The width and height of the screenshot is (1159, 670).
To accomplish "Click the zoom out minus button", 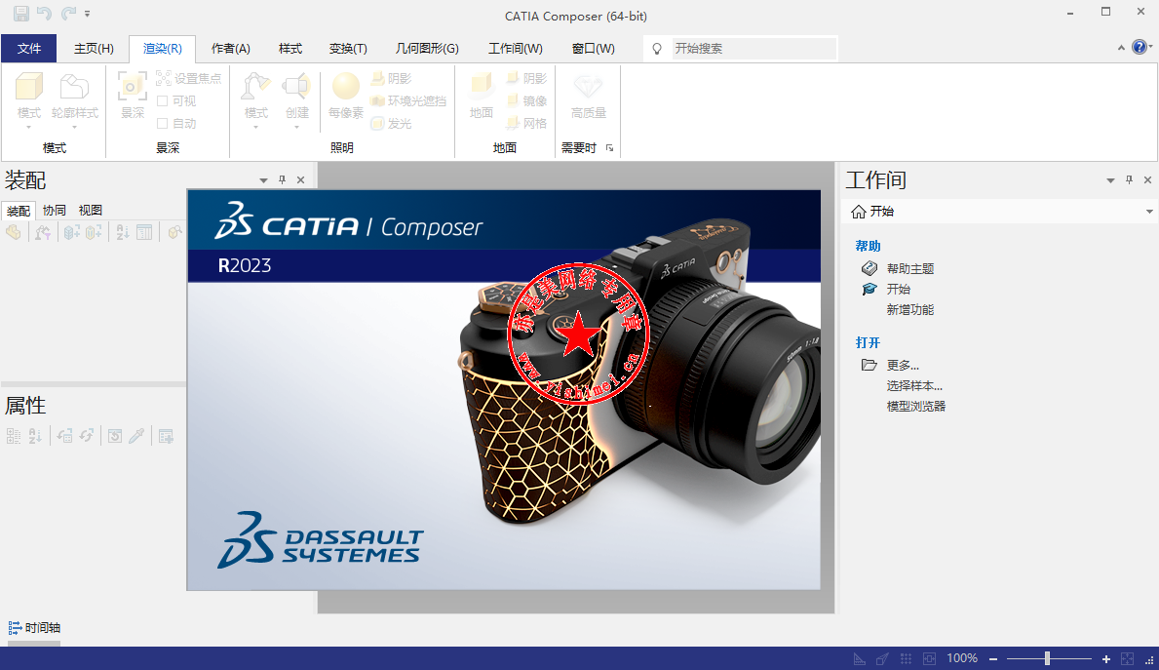I will pos(993,659).
